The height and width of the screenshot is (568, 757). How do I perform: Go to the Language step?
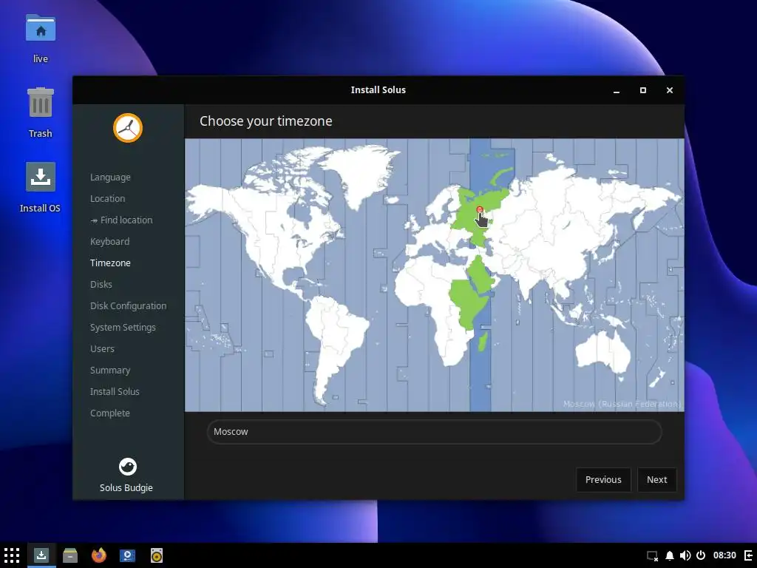[x=110, y=177]
